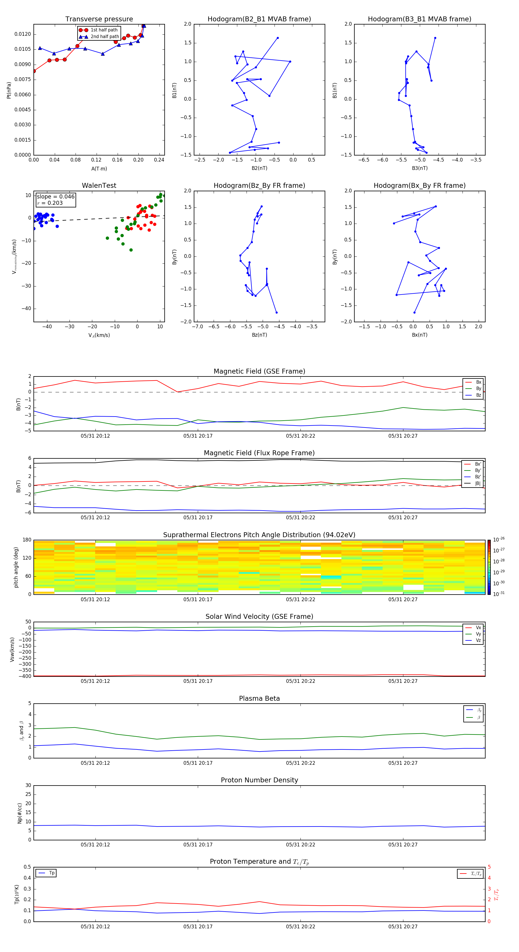
Task: Click the 'Vsw(km/s)' axis label
Action: 12,649
